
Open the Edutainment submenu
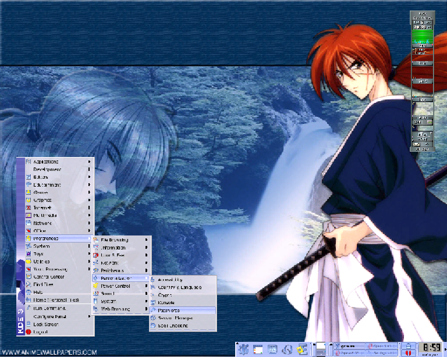pyautogui.click(x=59, y=185)
